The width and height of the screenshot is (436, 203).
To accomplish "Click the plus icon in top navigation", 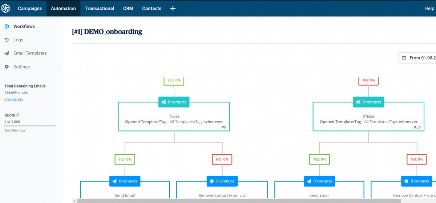I will coord(173,8).
